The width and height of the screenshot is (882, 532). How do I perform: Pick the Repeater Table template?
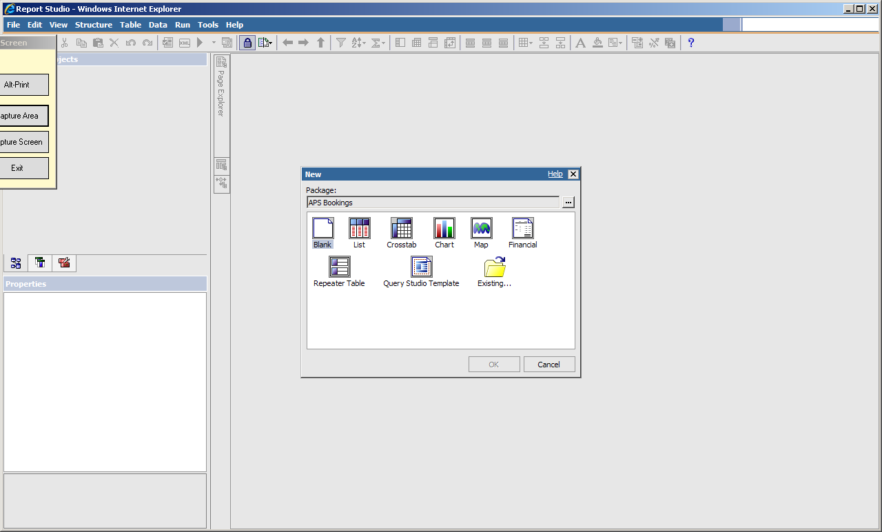[x=339, y=267]
